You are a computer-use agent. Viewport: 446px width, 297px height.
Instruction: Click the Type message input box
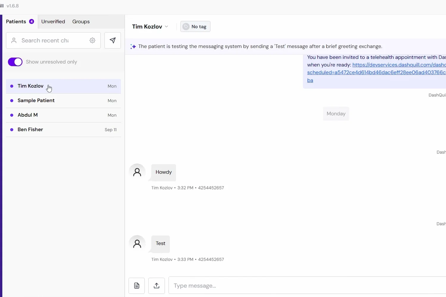[307, 286]
